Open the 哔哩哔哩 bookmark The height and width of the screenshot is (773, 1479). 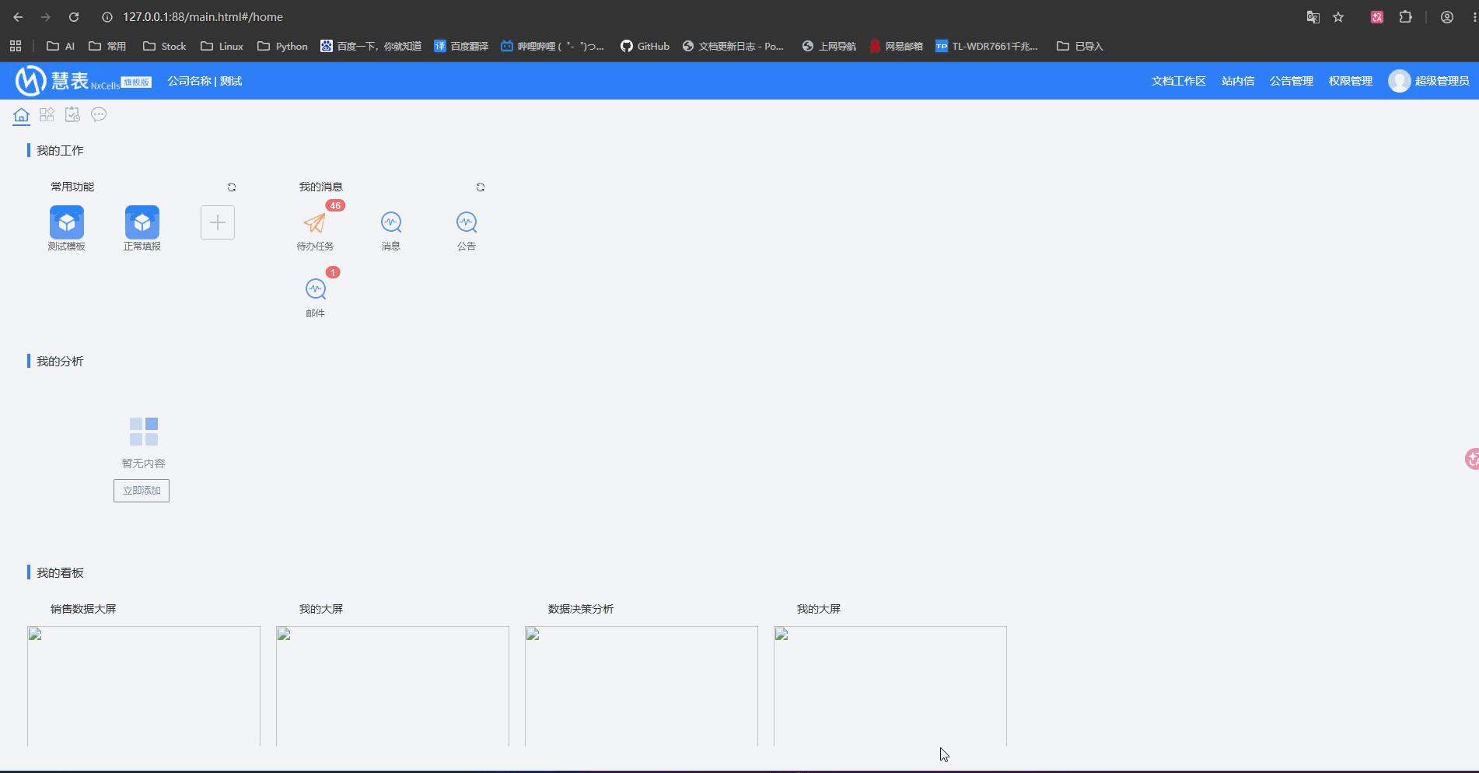(553, 46)
